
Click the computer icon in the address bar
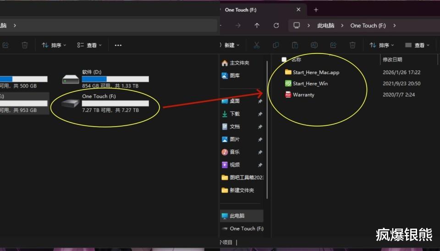(x=297, y=26)
